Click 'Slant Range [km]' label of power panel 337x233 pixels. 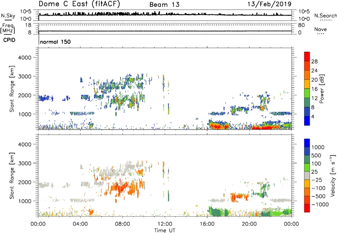point(12,89)
